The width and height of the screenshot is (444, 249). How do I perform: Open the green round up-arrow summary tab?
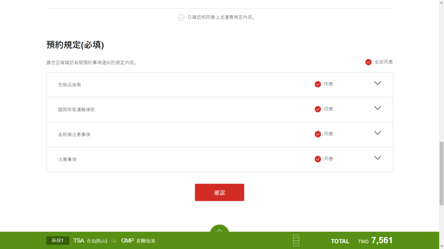(219, 229)
